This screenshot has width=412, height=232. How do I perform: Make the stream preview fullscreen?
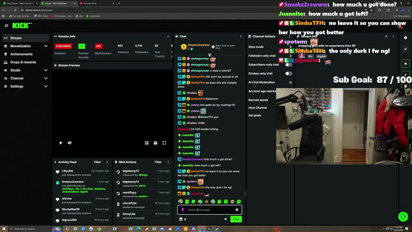click(164, 143)
